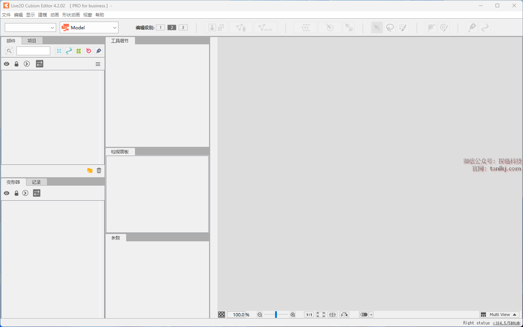Image resolution: width=523 pixels, height=327 pixels.
Task: Open the 编辑 menu
Action: pos(18,15)
